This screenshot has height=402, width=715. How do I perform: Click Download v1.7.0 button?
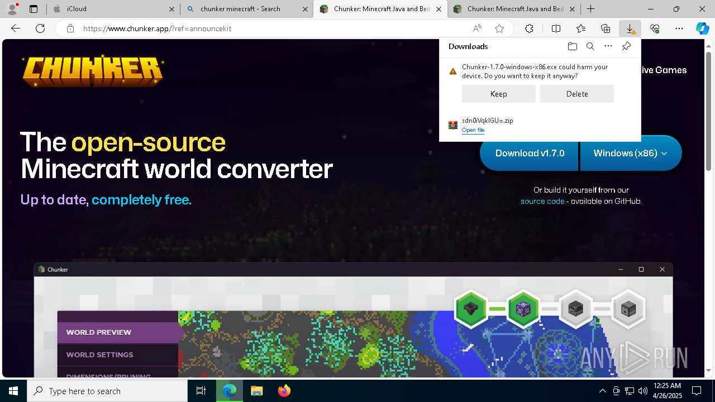[x=530, y=153]
